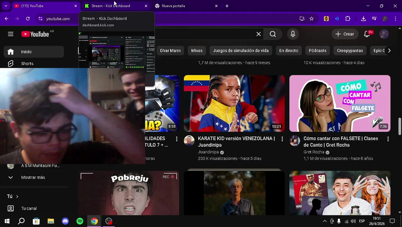Viewport: 402px width, 227px height.
Task: Open Microsoft Store from the taskbar
Action: pyautogui.click(x=36, y=221)
